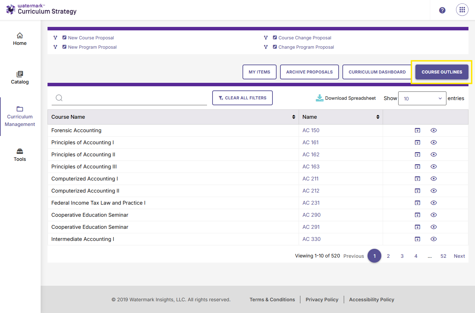Screen dimensions: 475x313
Task: Click the course search input field
Action: (x=129, y=98)
